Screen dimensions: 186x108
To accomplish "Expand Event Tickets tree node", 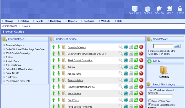I will pyautogui.click(x=4, y=73).
